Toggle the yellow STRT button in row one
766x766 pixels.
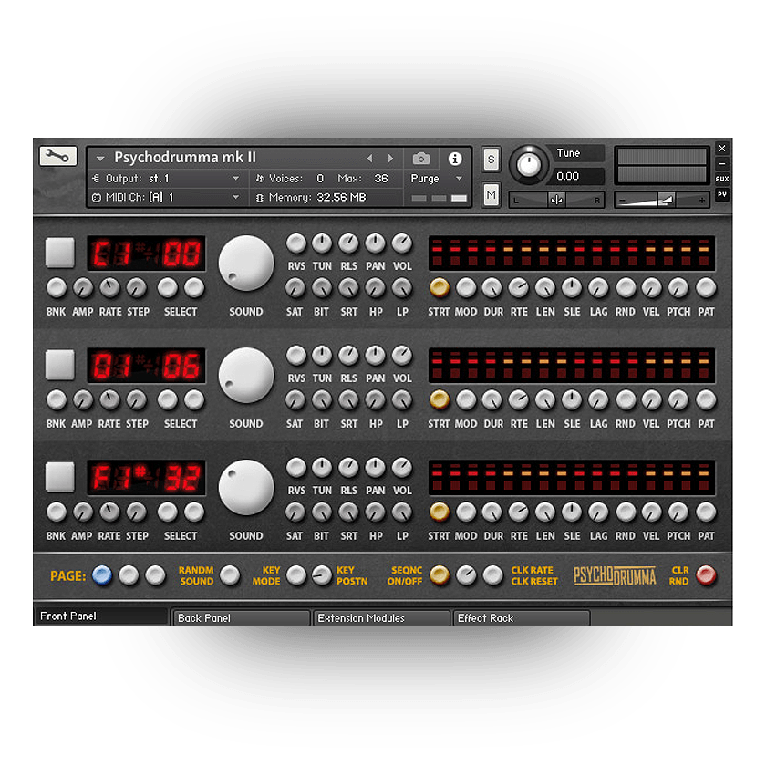(x=440, y=288)
